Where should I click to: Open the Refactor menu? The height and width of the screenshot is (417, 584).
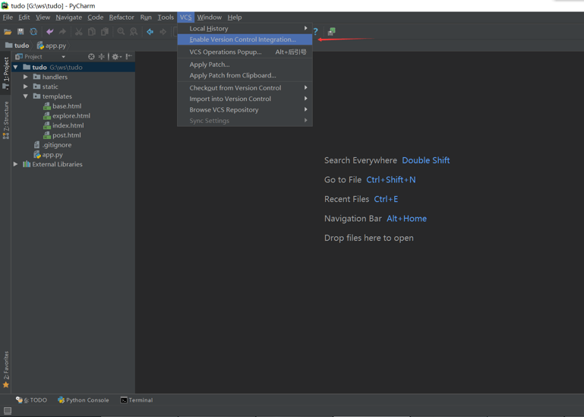pyautogui.click(x=122, y=17)
